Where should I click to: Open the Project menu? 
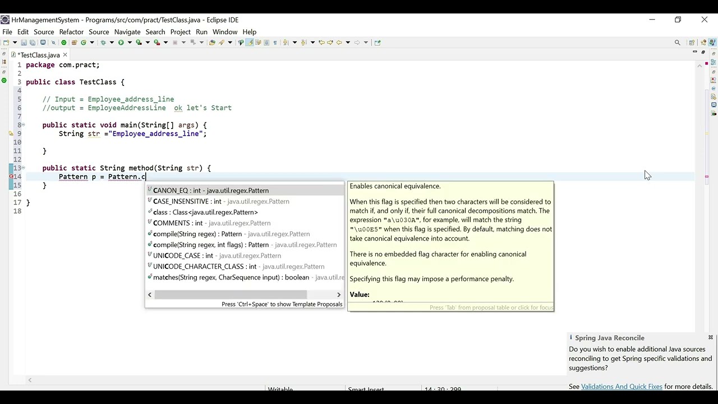coord(181,32)
